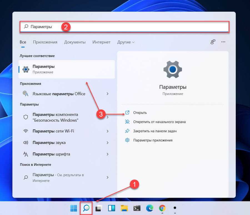Click the gear icon of best match Параметры

tap(26, 69)
